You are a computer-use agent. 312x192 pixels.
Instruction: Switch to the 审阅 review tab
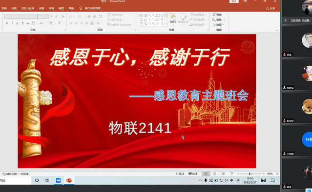[x=51, y=8]
